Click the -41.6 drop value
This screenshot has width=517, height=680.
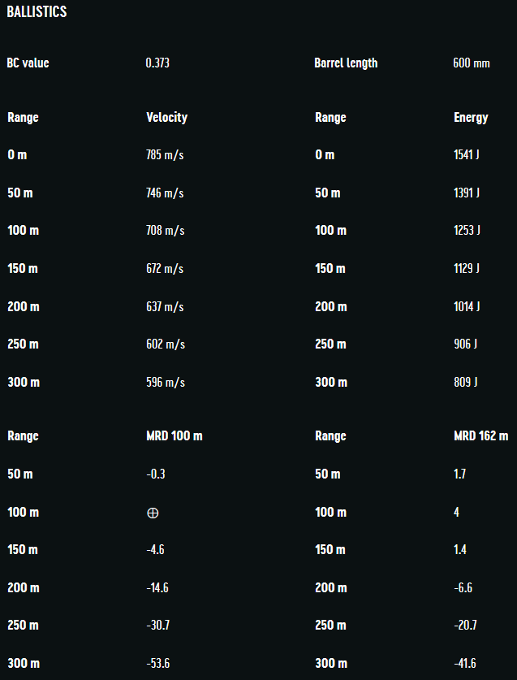click(465, 664)
